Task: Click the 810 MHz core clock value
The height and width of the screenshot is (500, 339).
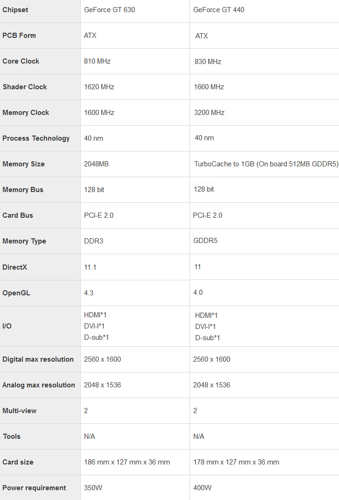Action: pos(97,61)
